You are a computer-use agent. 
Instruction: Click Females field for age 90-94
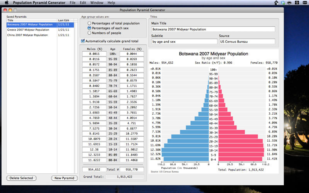tap(132, 64)
